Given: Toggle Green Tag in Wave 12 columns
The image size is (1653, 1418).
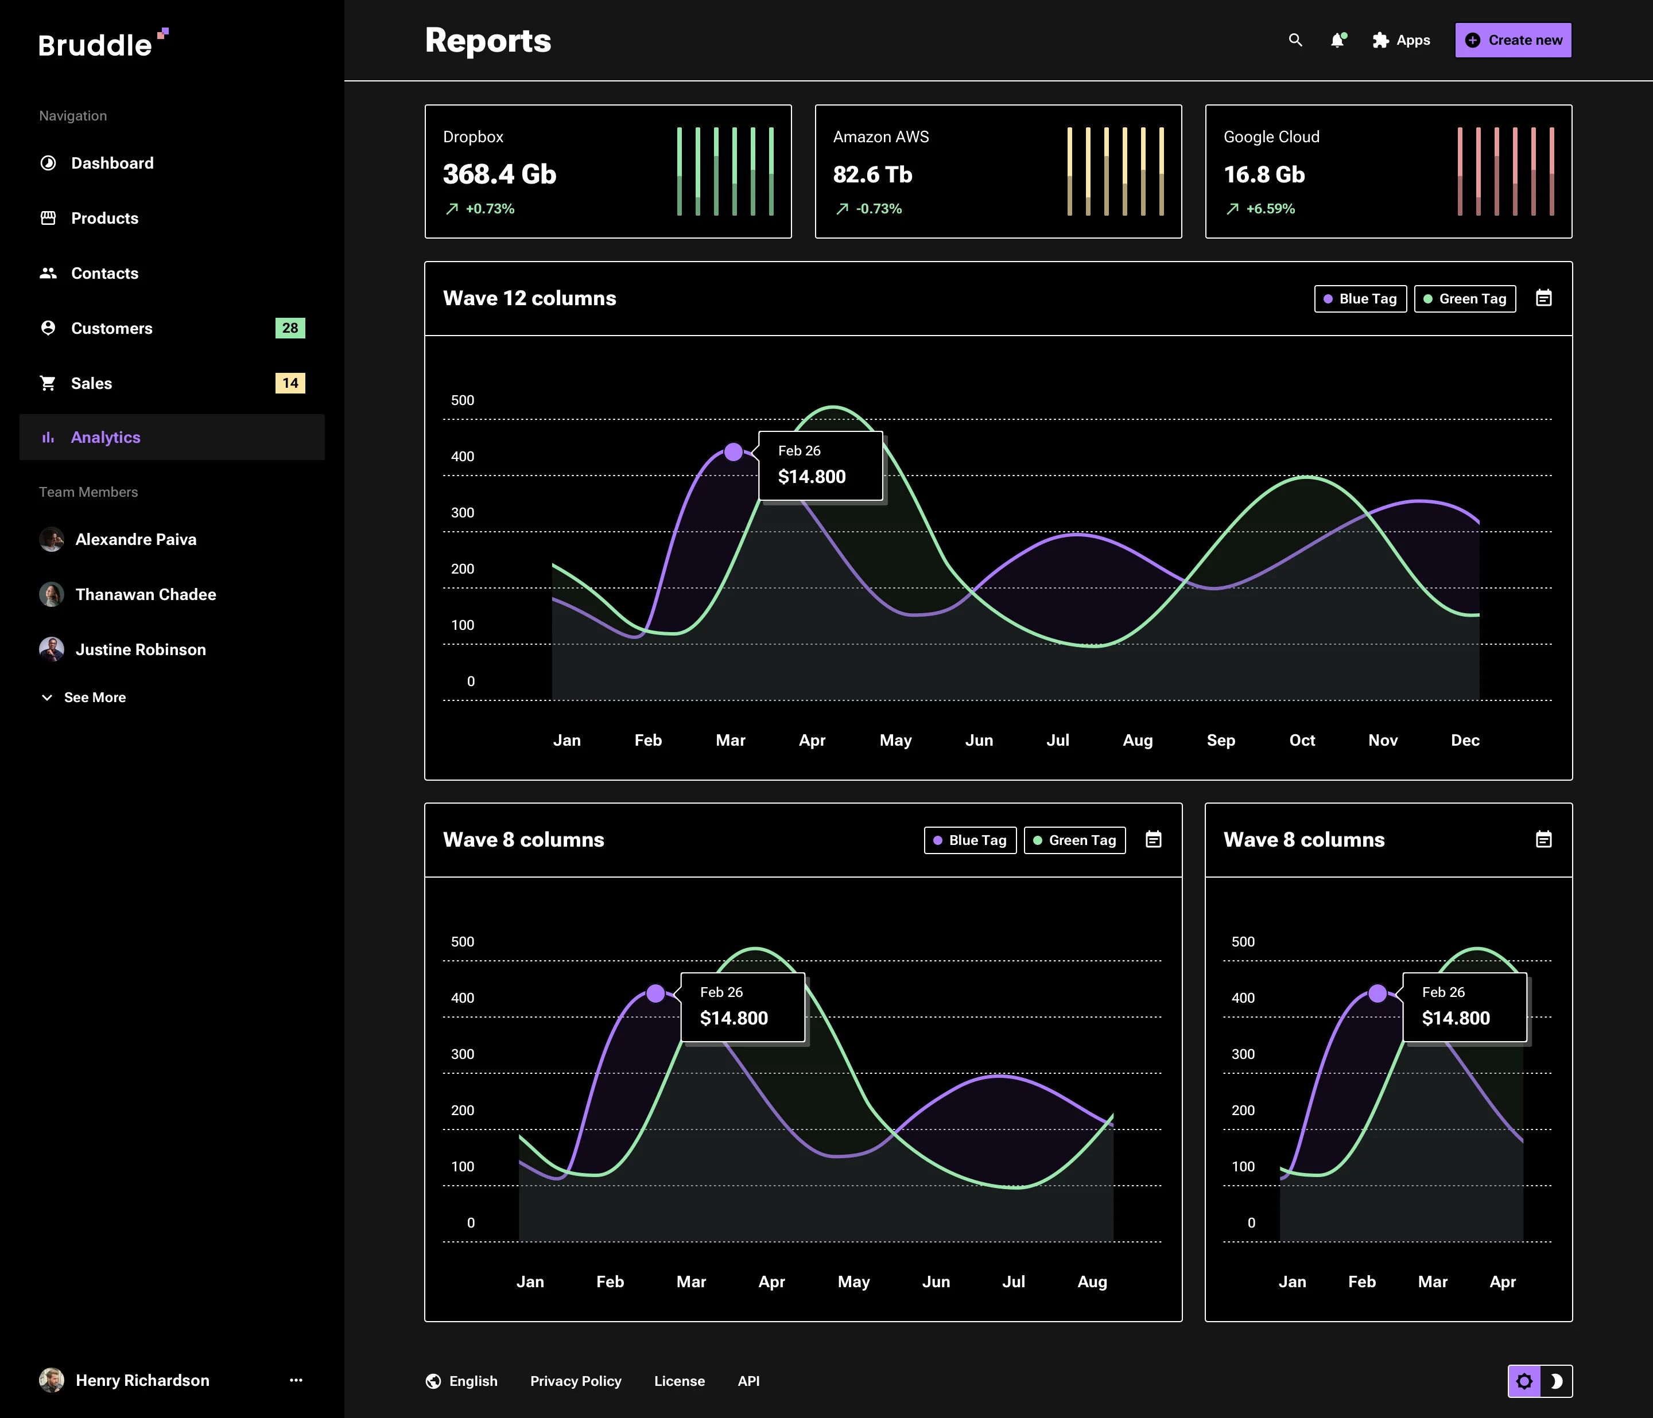Looking at the screenshot, I should [1464, 298].
